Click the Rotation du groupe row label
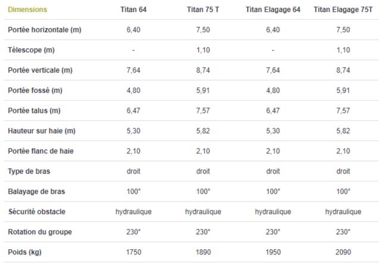The height and width of the screenshot is (264, 382). (x=38, y=232)
